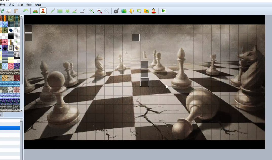Reset map zoom to actual size

click(107, 11)
